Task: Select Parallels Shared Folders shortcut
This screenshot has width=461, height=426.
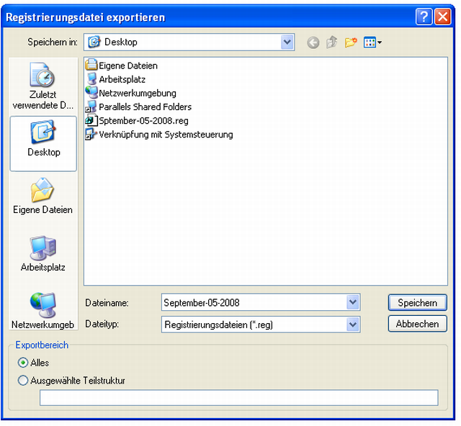Action: (x=138, y=106)
